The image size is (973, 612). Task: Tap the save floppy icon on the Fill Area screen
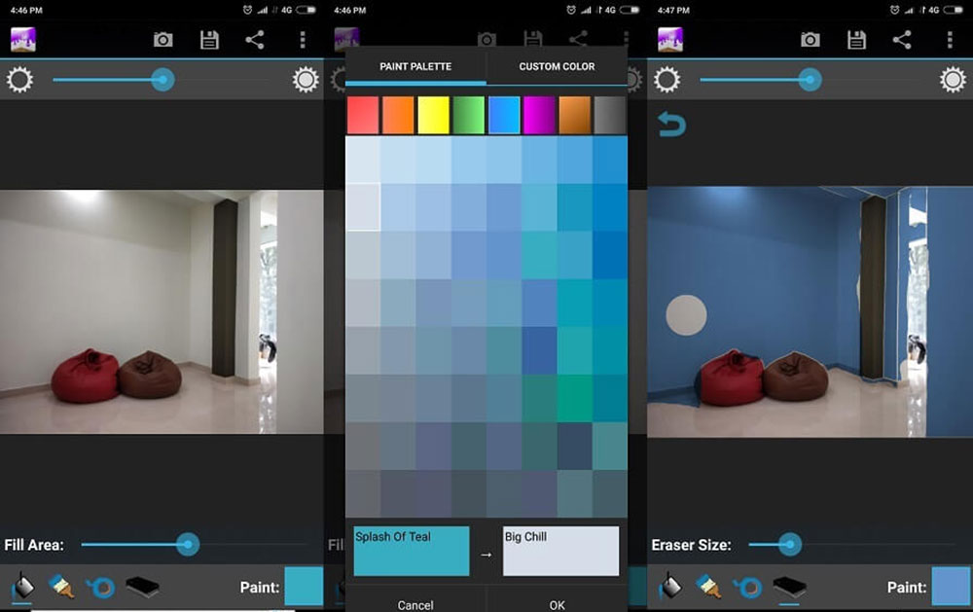coord(209,40)
